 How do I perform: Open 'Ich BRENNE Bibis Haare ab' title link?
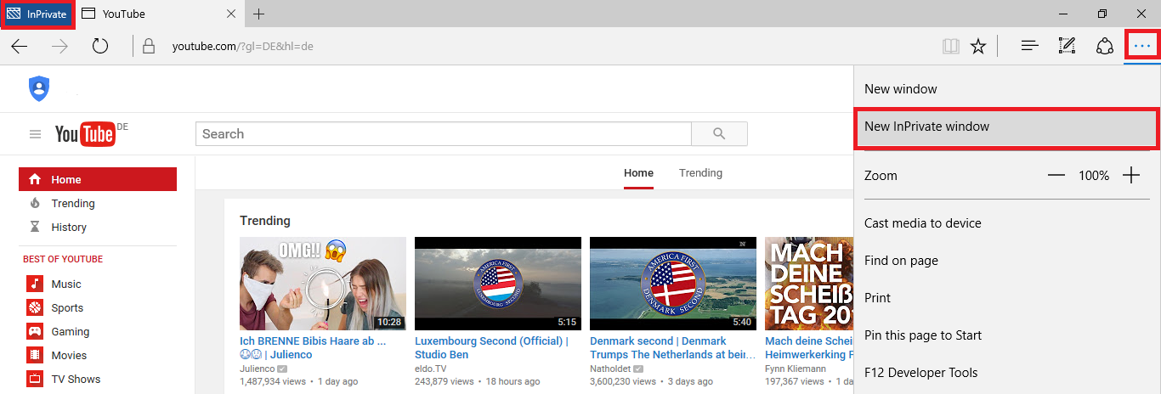313,347
